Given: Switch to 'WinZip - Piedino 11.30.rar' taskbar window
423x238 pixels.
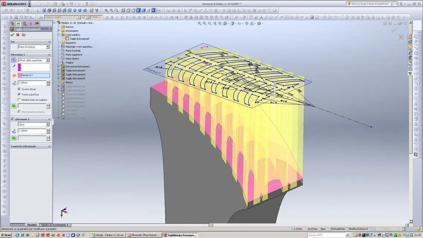Looking at the screenshot, I should coord(108,235).
